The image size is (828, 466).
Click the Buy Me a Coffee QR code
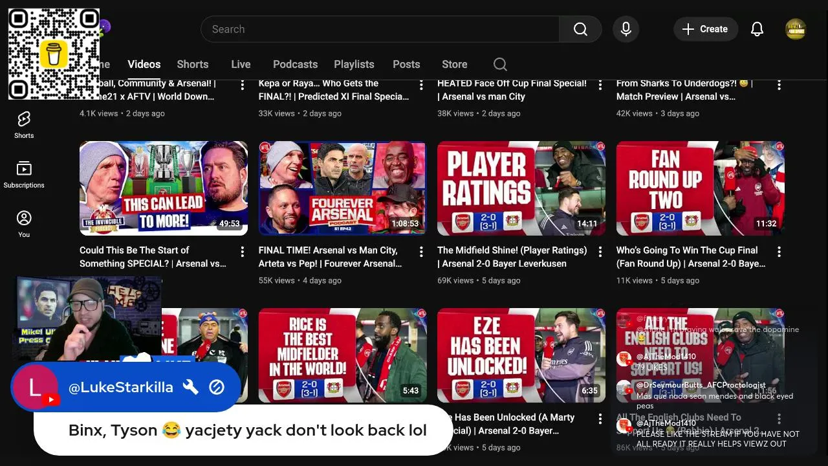54,54
